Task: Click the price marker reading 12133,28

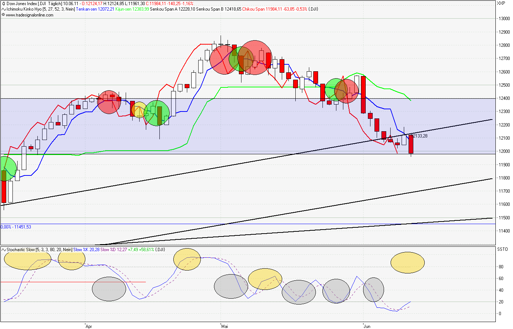Action: coord(420,135)
